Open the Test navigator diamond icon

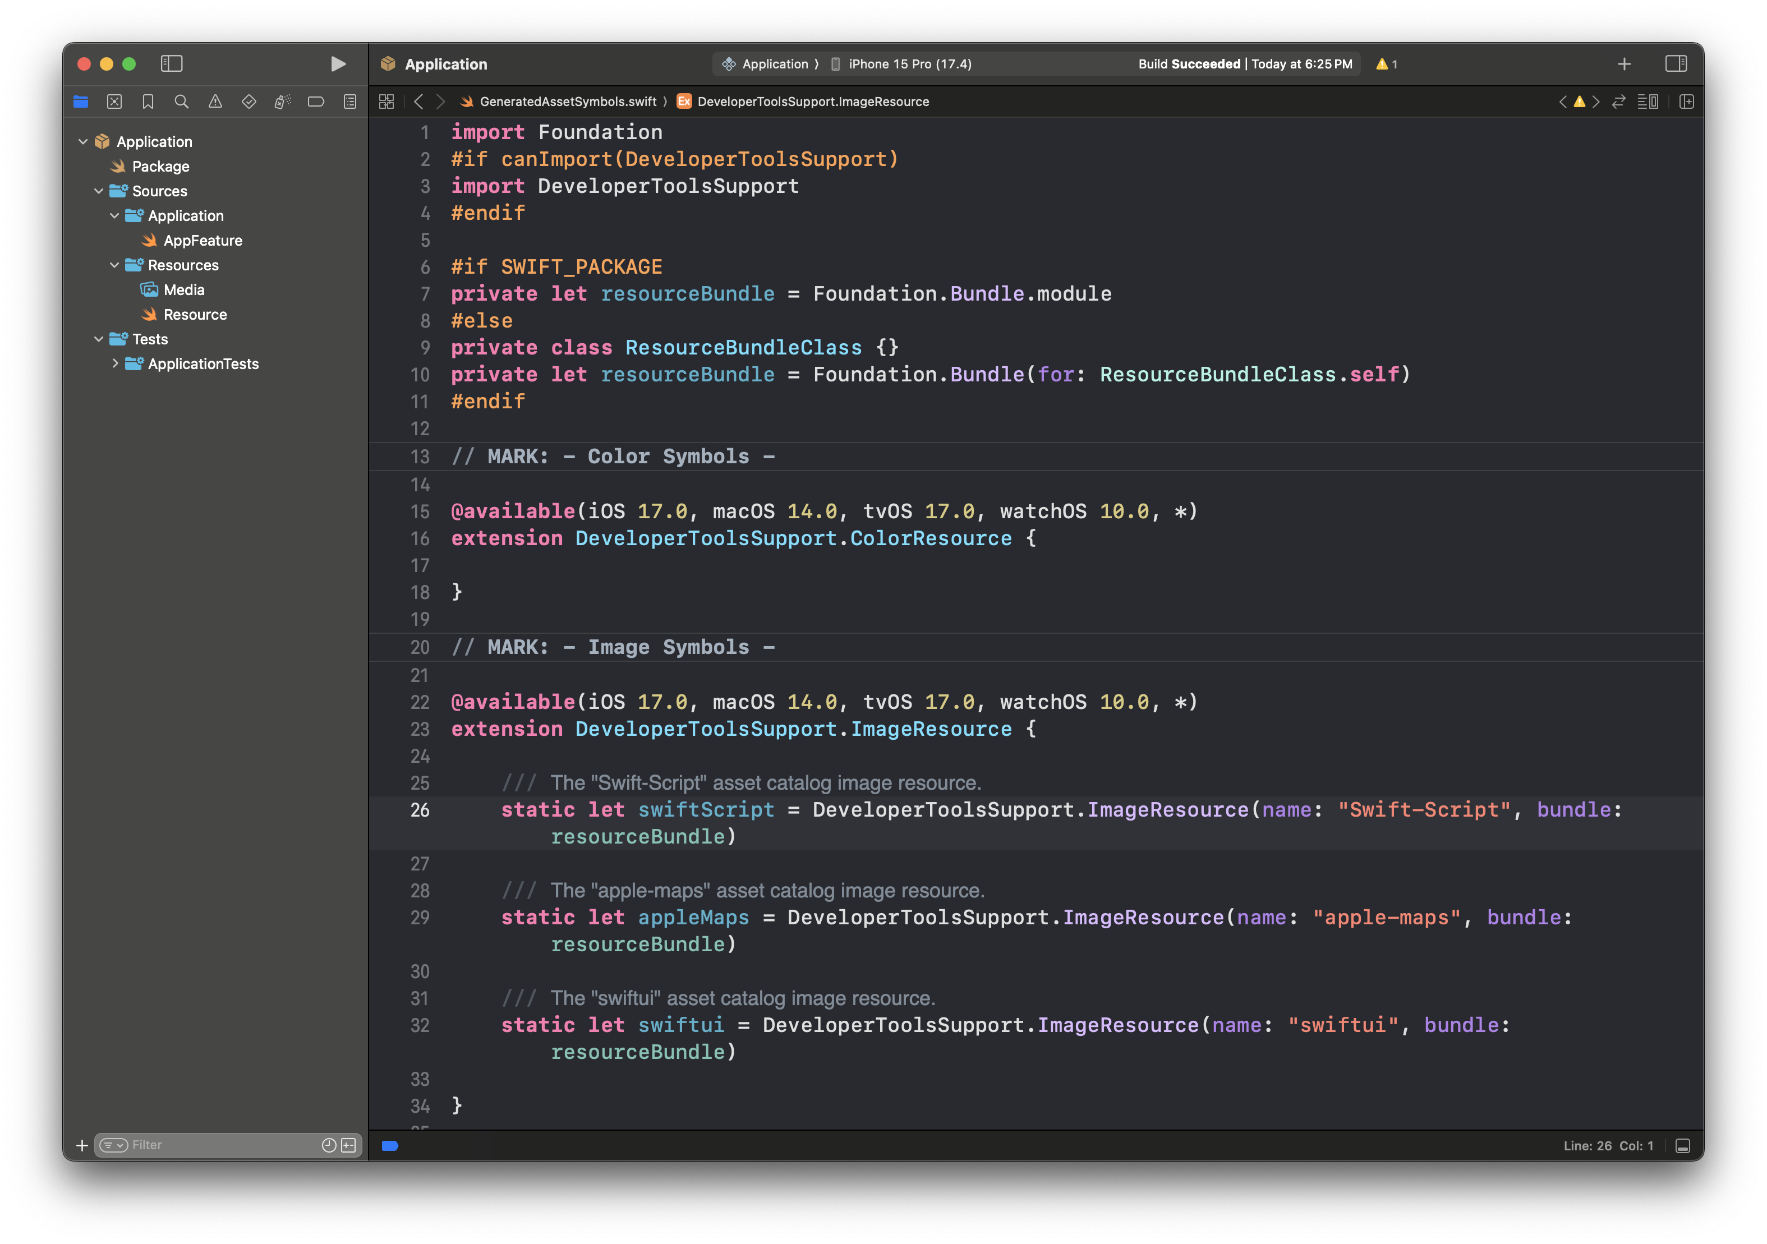249,102
